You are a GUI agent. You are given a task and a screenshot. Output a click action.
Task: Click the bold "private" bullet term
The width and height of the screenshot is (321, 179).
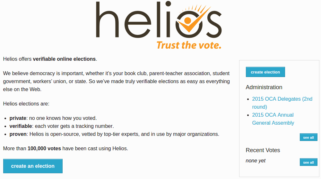(x=18, y=118)
